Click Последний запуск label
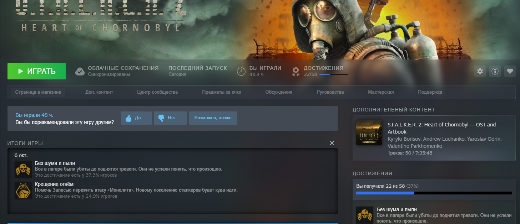 coord(198,68)
